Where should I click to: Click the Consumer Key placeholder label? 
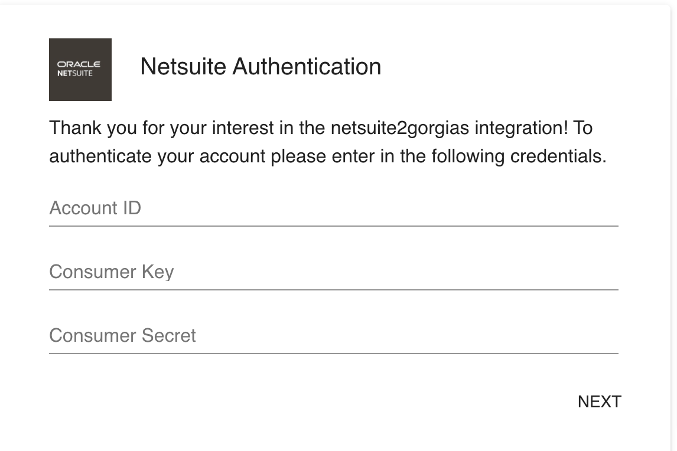tap(112, 272)
